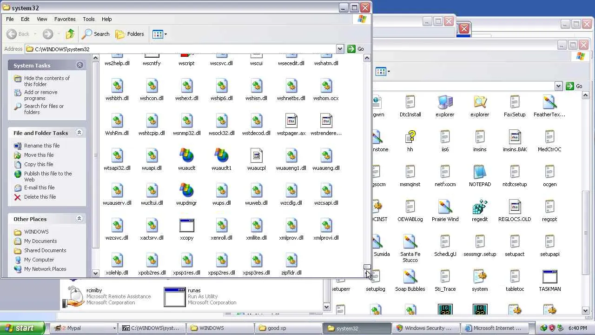Screen dimensions: 595x335
Task: Open the Start menu
Action: pyautogui.click(x=22, y=328)
